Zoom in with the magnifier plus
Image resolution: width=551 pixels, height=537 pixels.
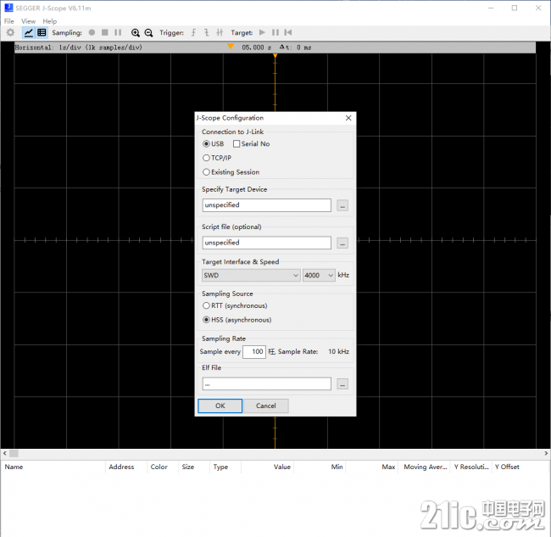tap(136, 33)
